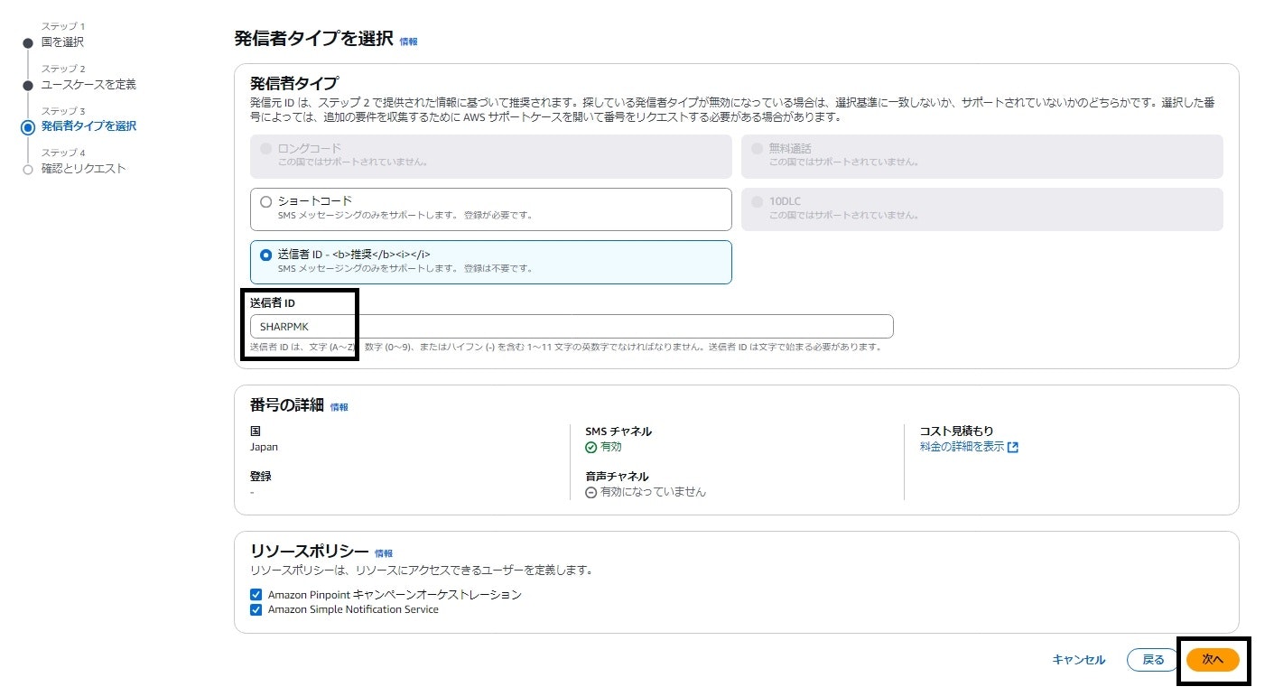Screen dimensions: 1274x696
Task: Click the 戻る button
Action: [x=1153, y=660]
